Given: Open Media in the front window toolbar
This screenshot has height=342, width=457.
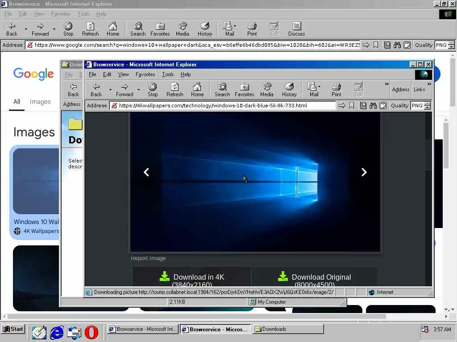Looking at the screenshot, I should pos(267,90).
